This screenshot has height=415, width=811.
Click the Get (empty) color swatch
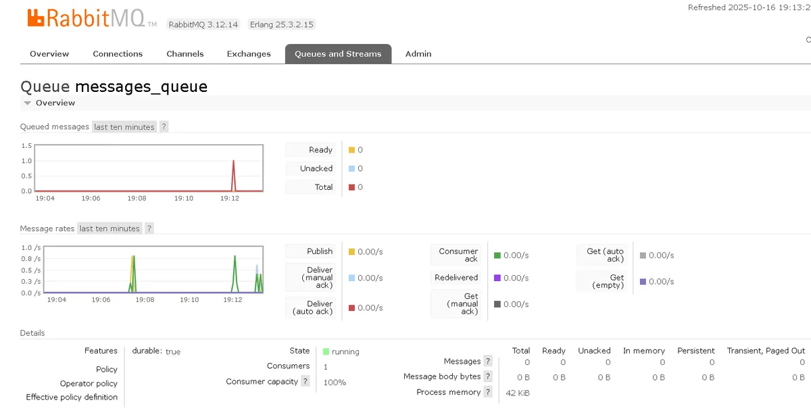(643, 281)
